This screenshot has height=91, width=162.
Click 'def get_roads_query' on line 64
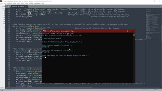point(26,51)
